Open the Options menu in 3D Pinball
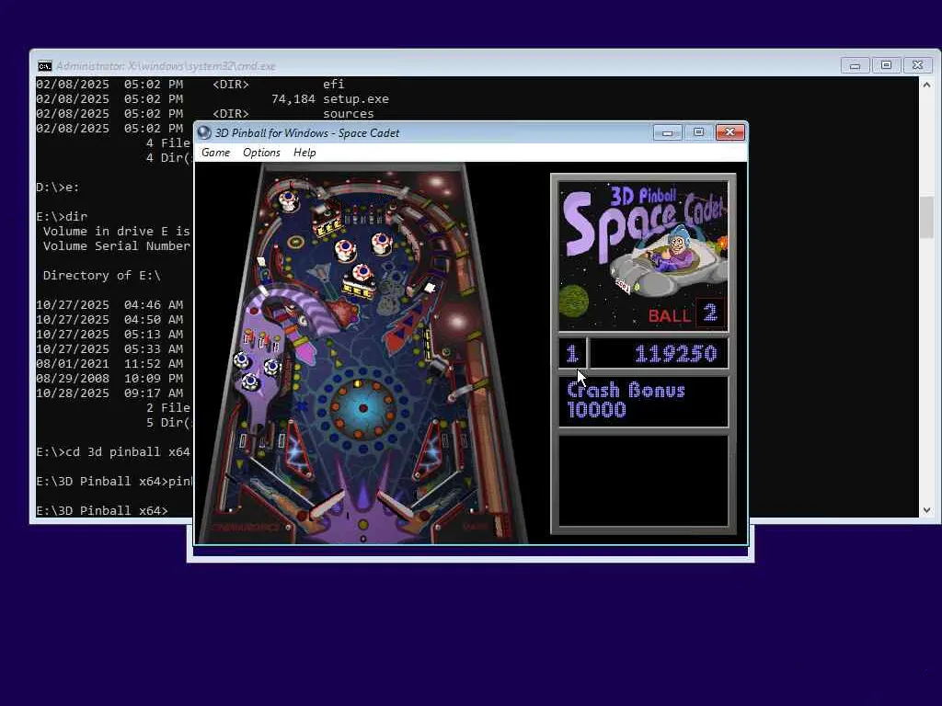Image resolution: width=942 pixels, height=706 pixels. coord(261,153)
